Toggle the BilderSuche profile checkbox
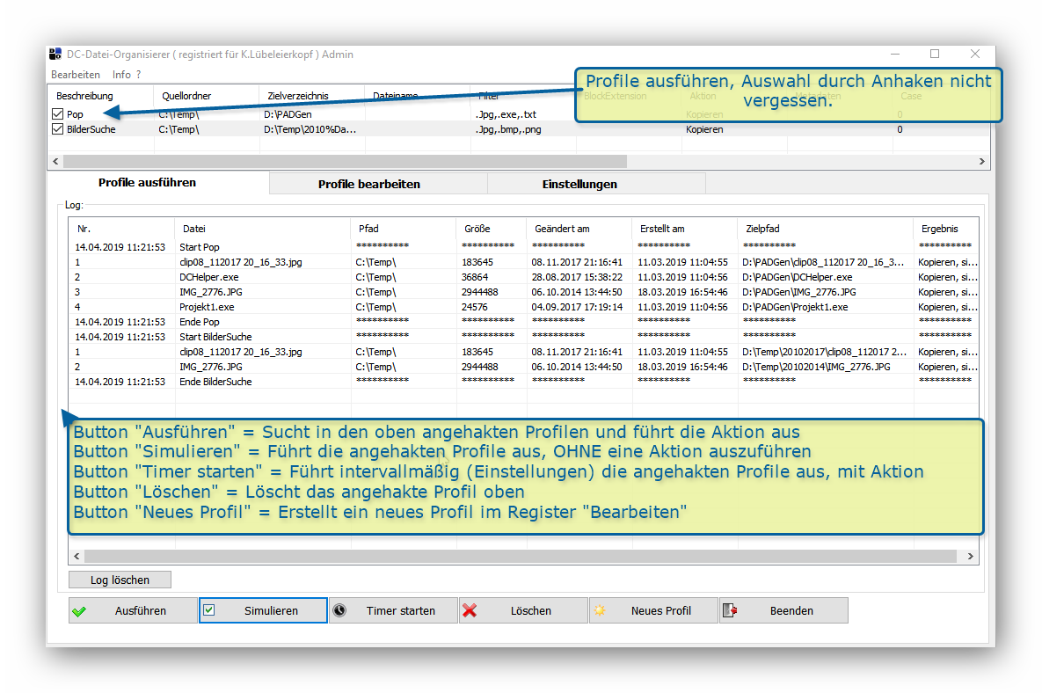Screen dimensions: 1042x693 click(58, 129)
